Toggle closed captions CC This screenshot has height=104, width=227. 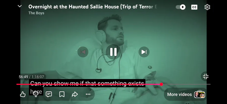point(194,7)
